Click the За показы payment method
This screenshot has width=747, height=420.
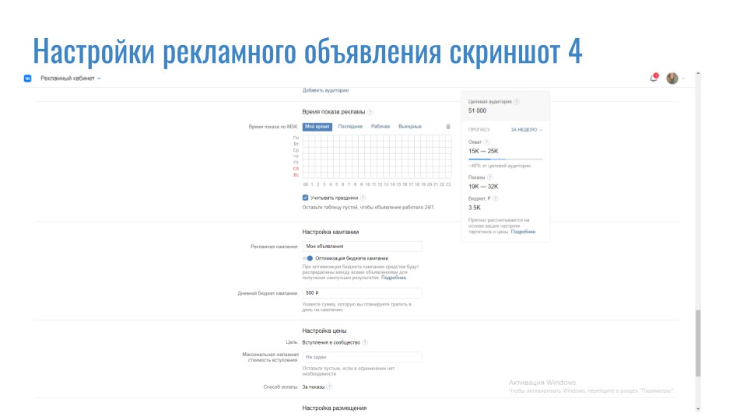tap(314, 387)
